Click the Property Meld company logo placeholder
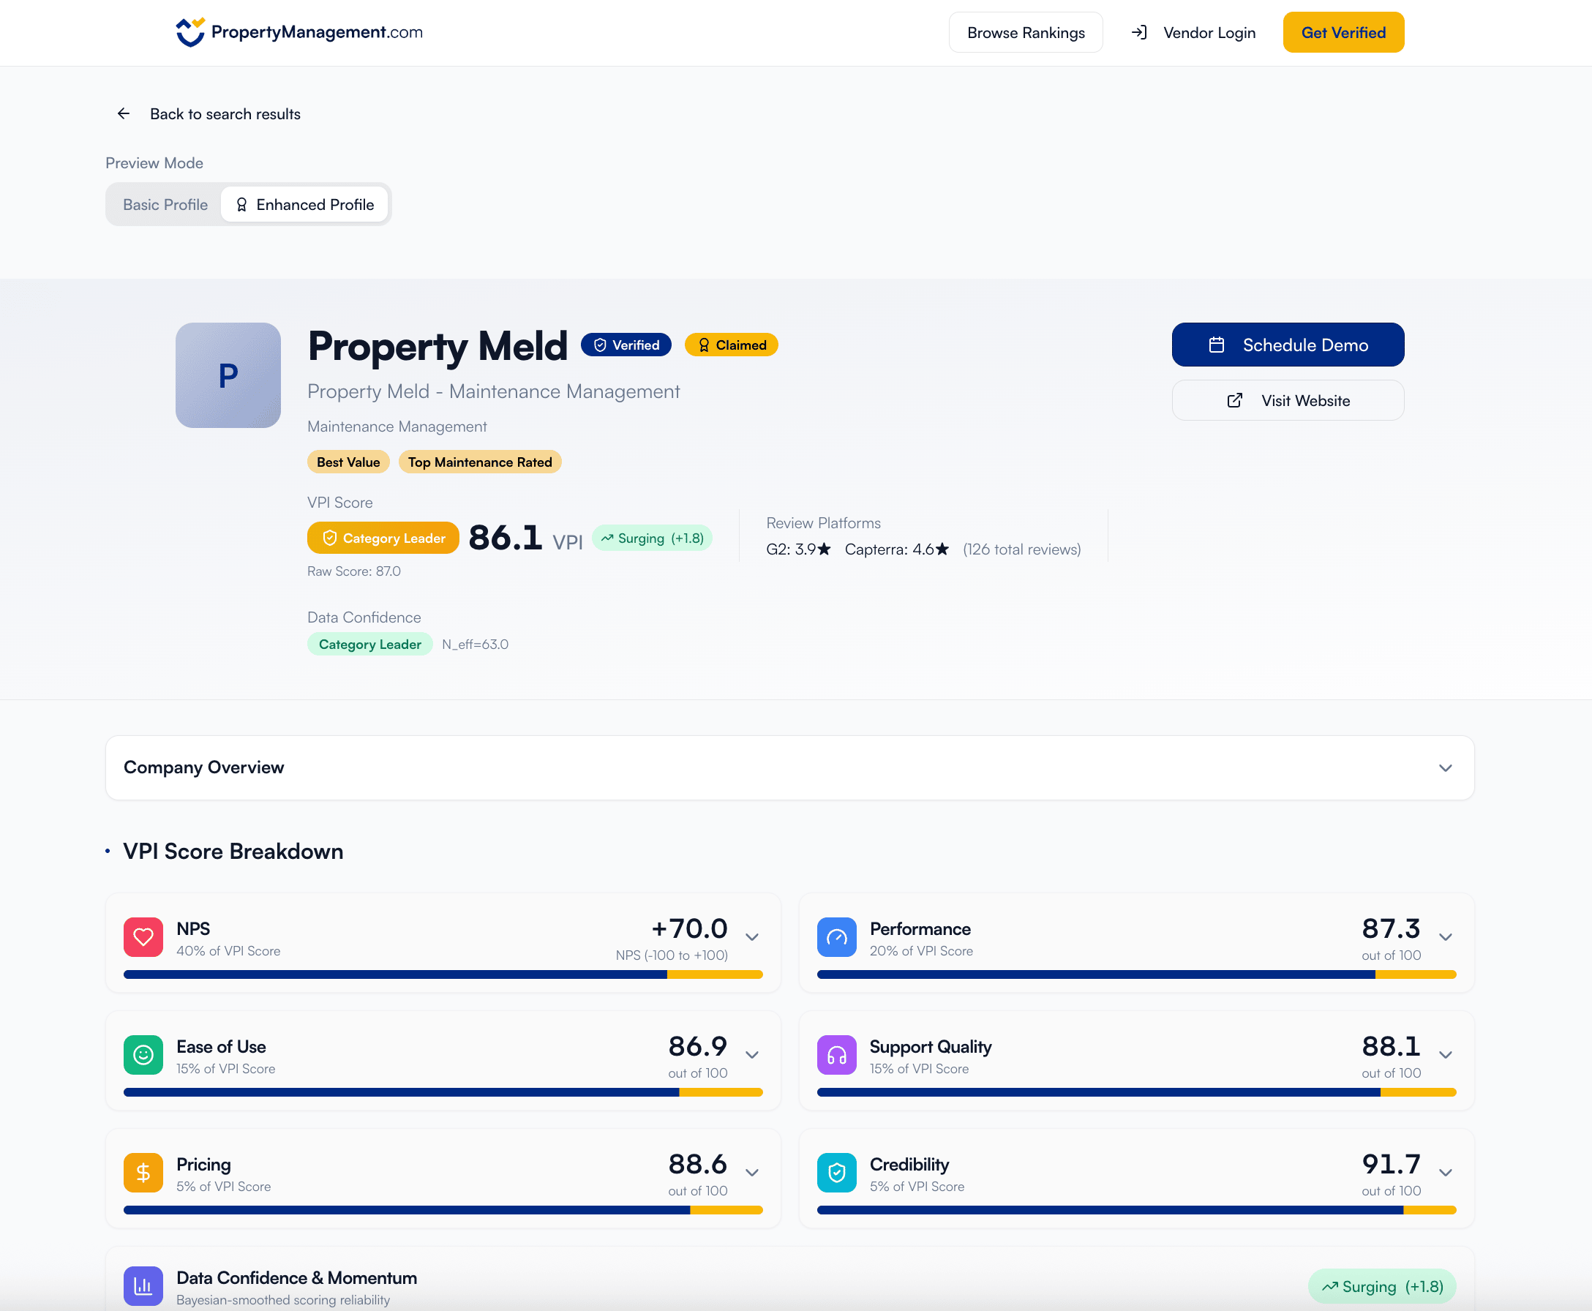 tap(228, 375)
